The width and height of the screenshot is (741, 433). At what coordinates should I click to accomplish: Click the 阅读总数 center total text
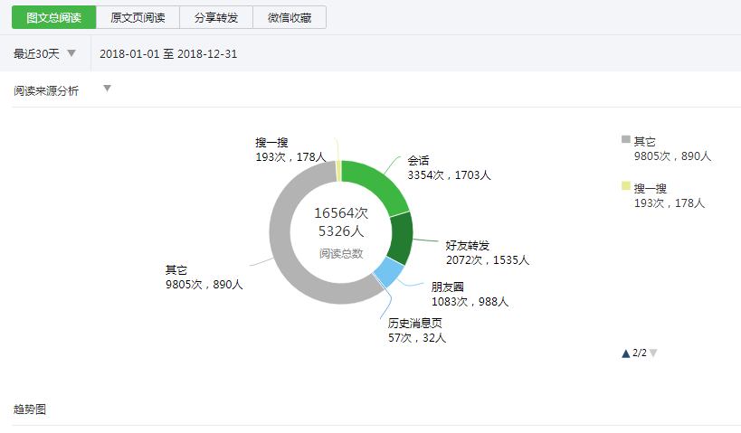(x=341, y=254)
